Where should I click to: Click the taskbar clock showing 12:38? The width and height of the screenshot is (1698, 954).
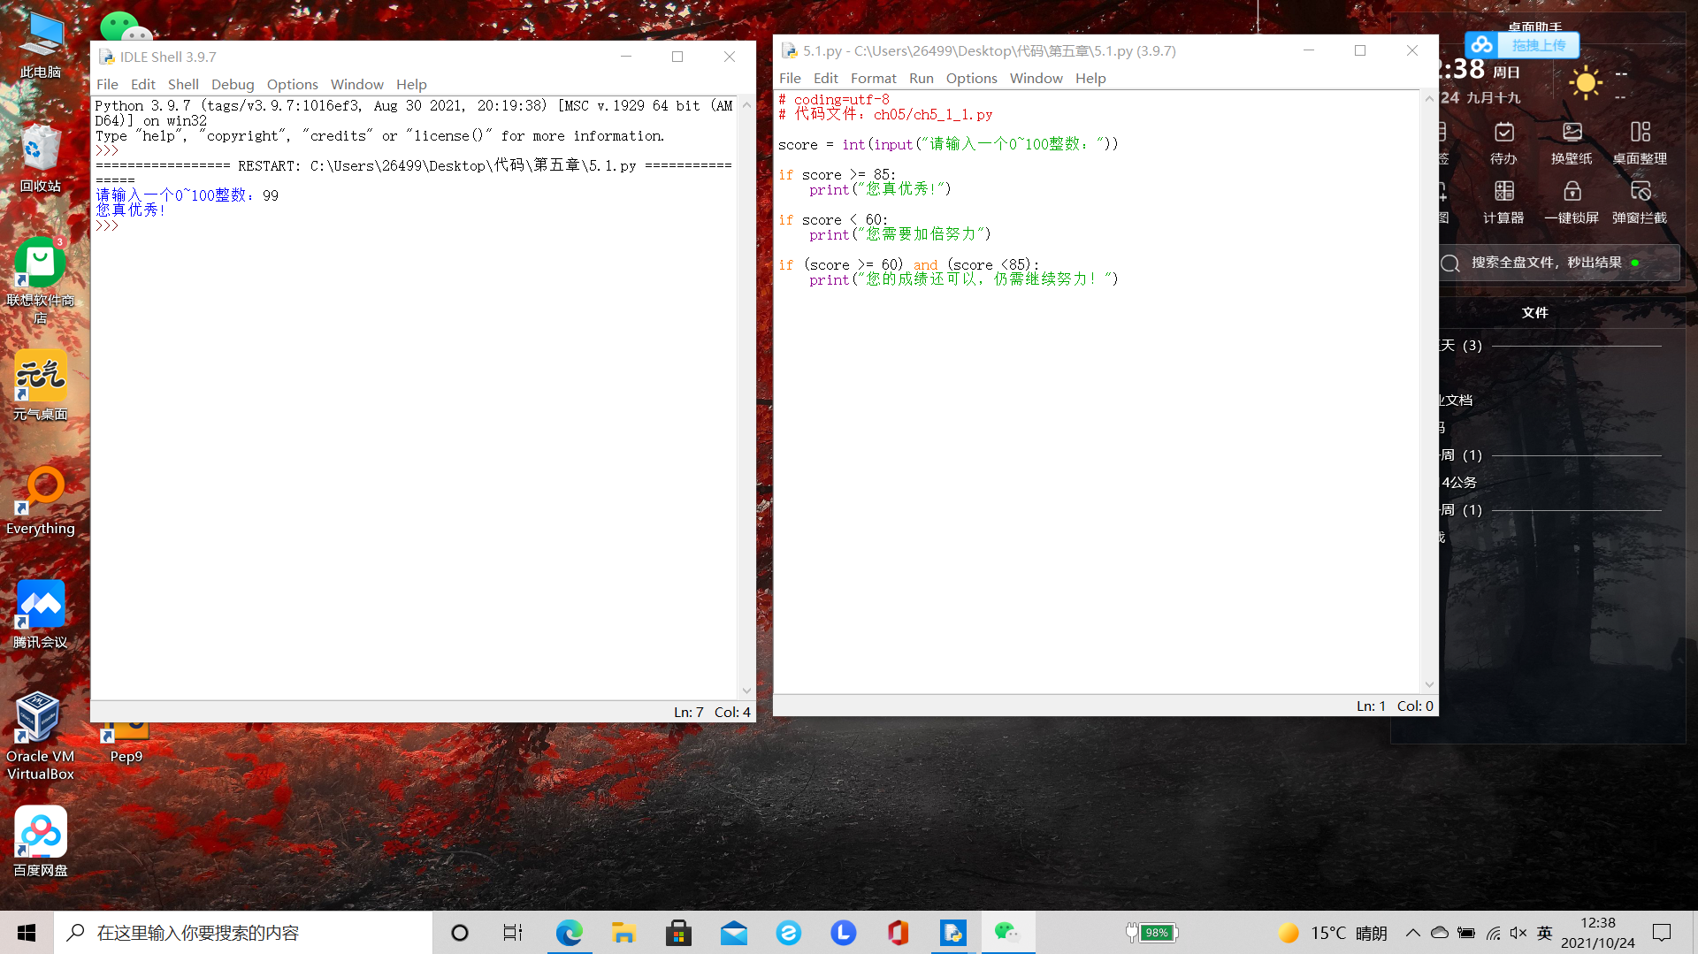[1597, 933]
